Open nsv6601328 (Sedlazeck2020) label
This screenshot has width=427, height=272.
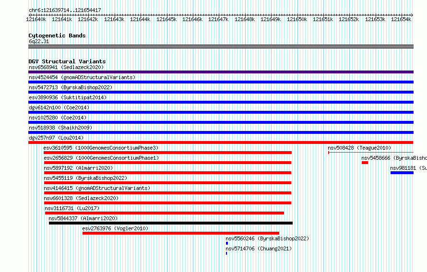81,198
